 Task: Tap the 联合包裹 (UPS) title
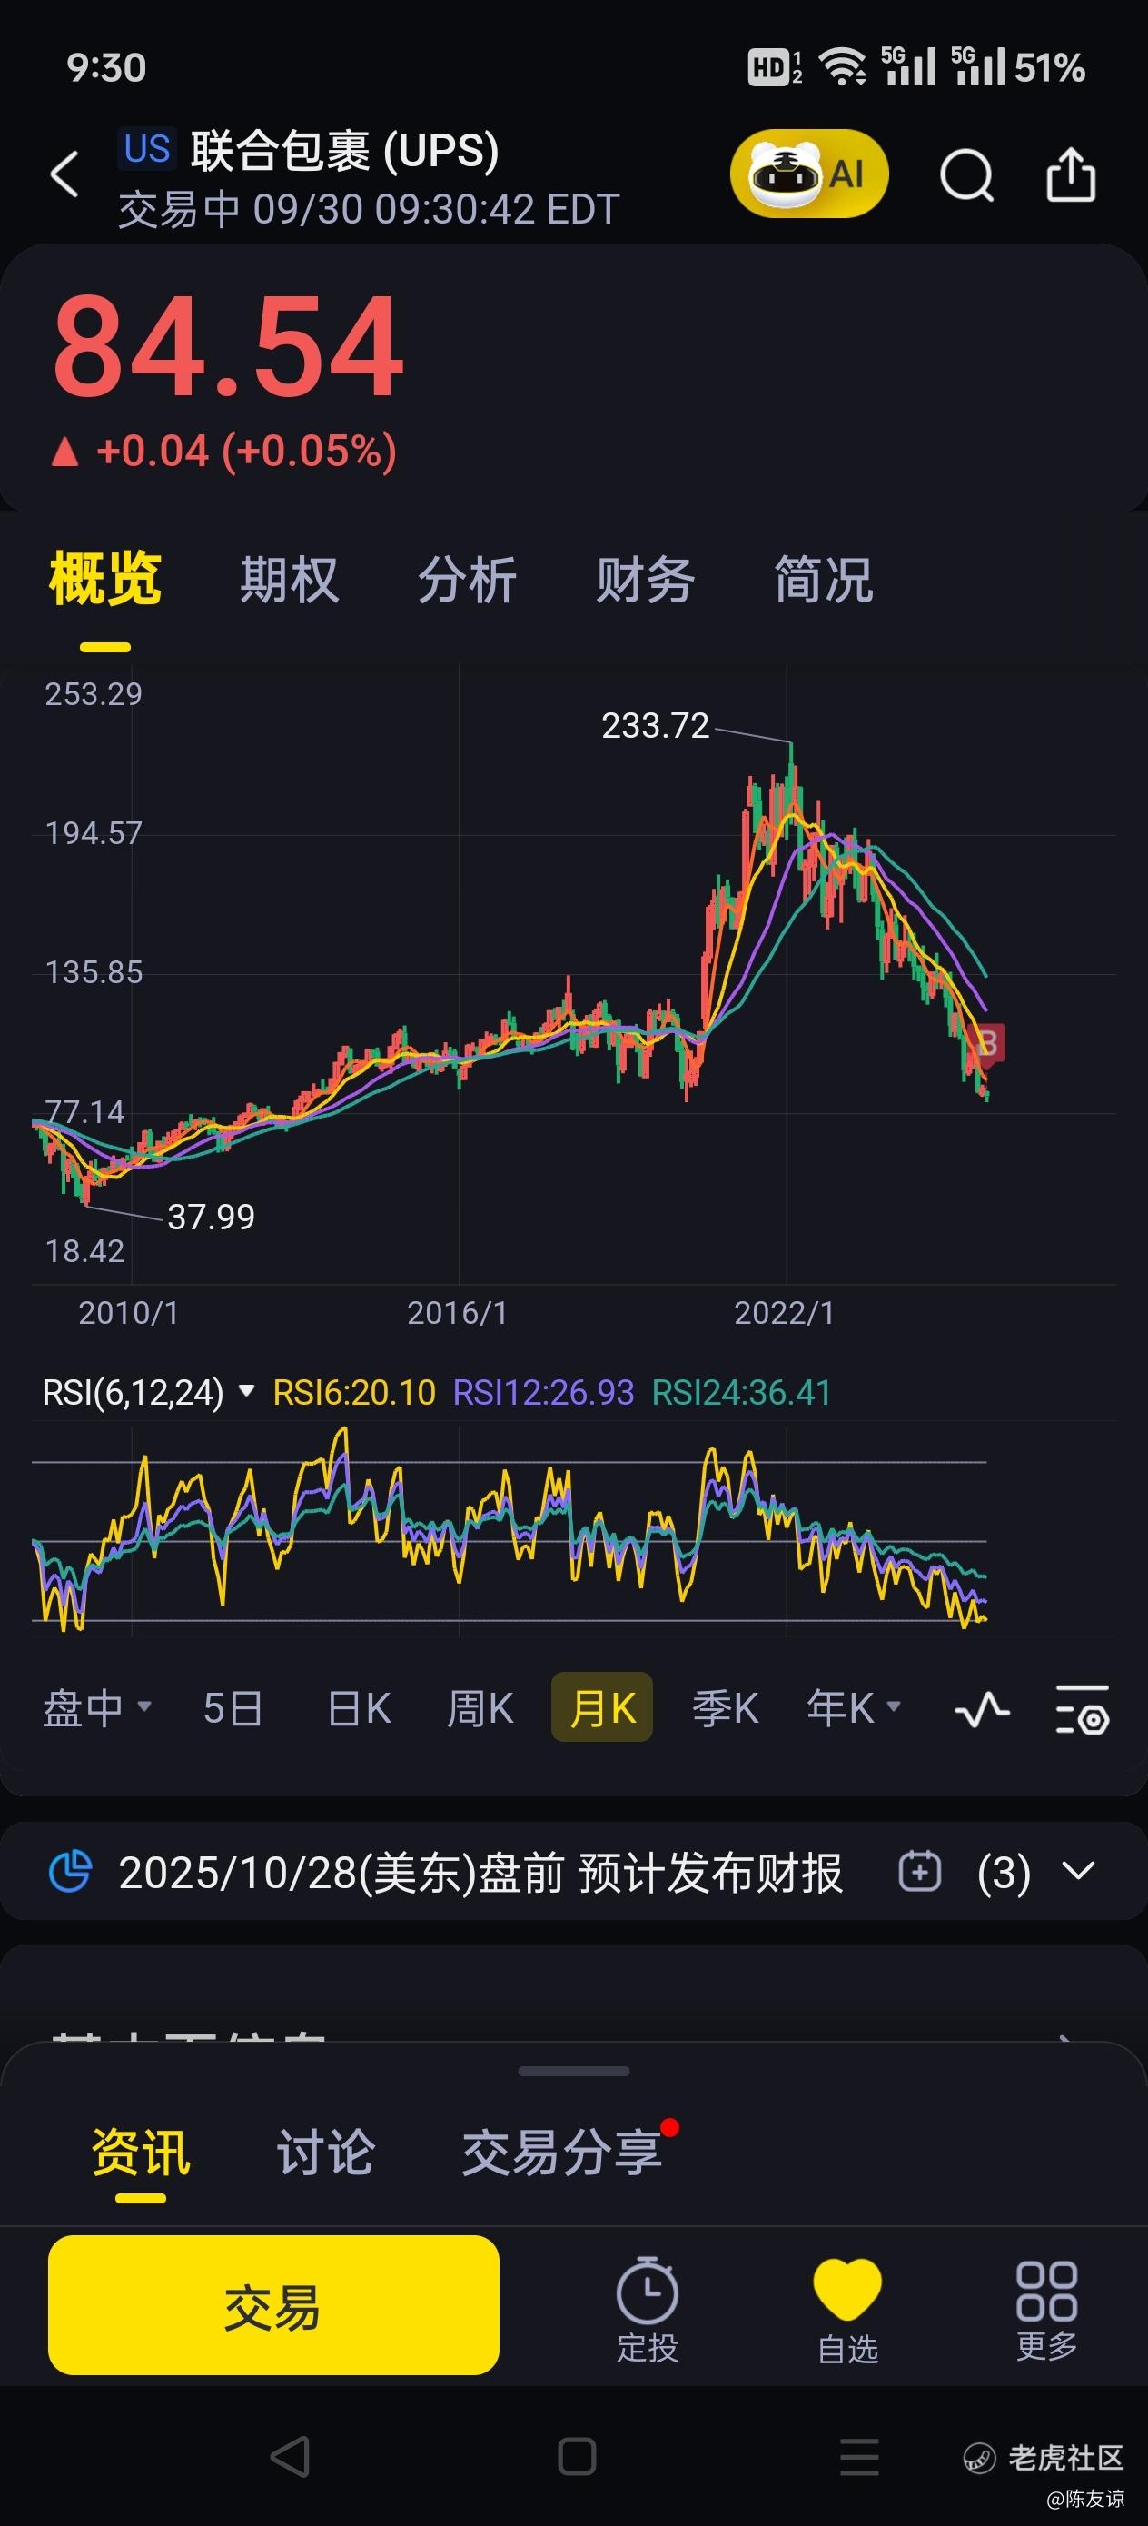344,151
